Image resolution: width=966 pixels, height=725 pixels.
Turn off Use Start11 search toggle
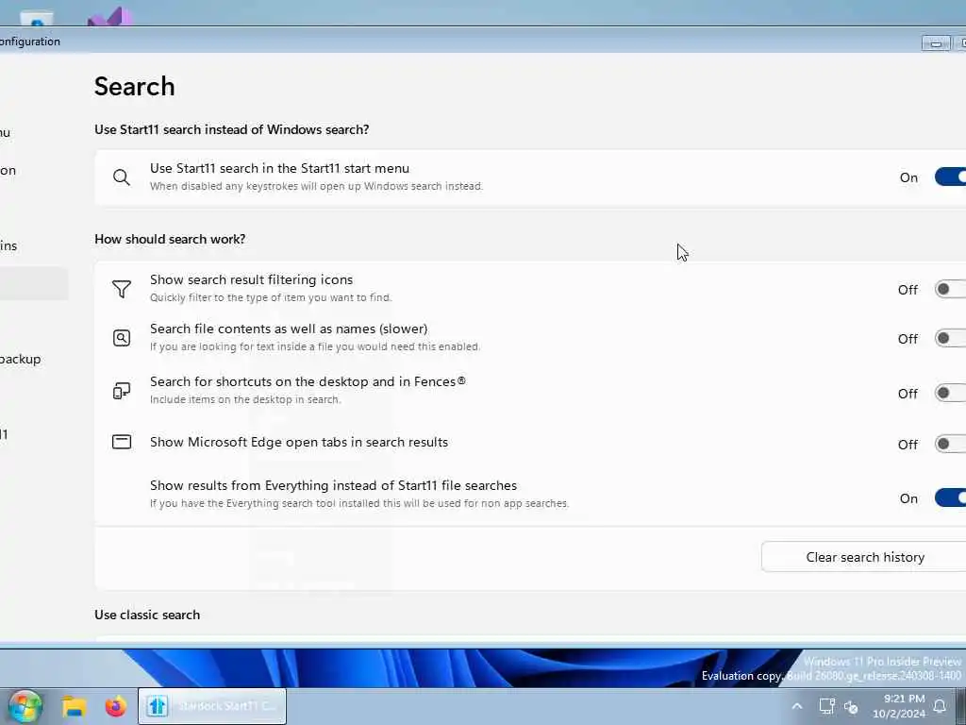pos(951,177)
